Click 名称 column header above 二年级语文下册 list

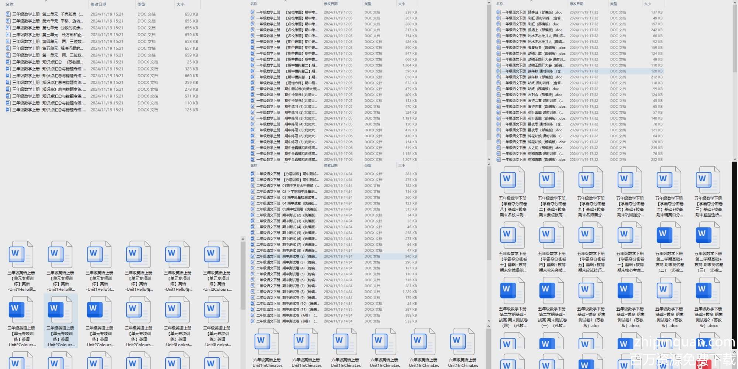[x=254, y=166]
